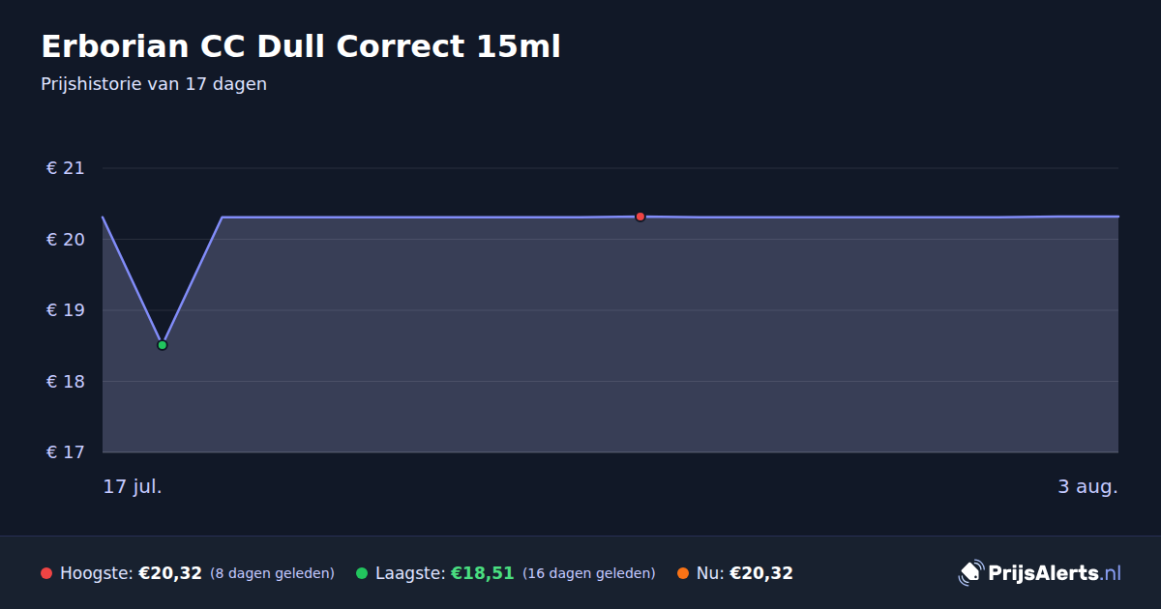Screen dimensions: 1161x609
Task: Click the Prijshistorie van 17 dagen subtitle
Action: pos(154,84)
